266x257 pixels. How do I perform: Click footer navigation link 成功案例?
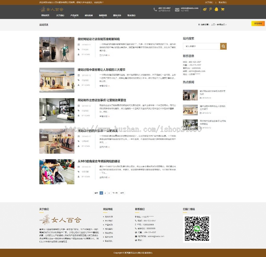coord(109,229)
